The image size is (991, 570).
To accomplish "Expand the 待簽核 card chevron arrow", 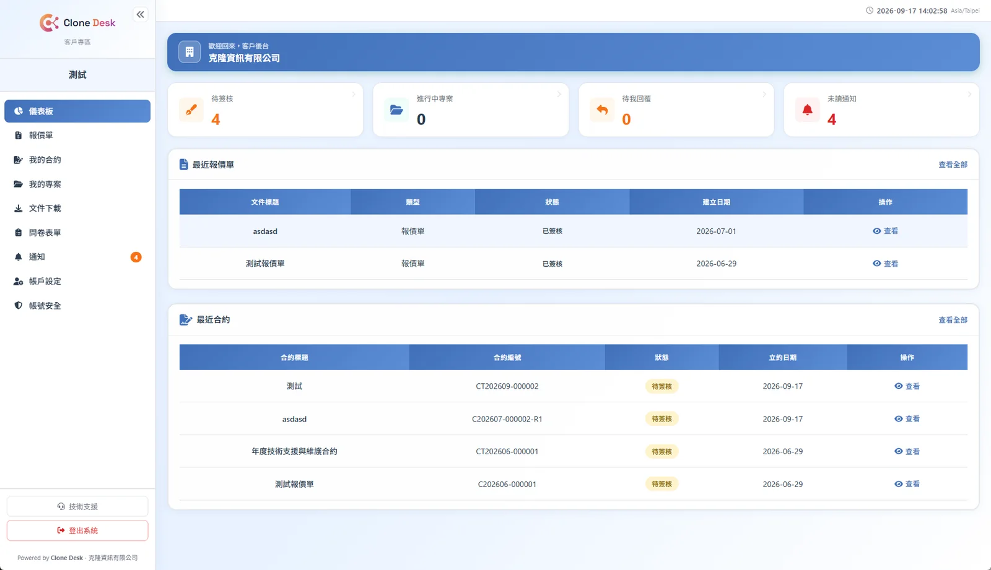I will click(354, 94).
